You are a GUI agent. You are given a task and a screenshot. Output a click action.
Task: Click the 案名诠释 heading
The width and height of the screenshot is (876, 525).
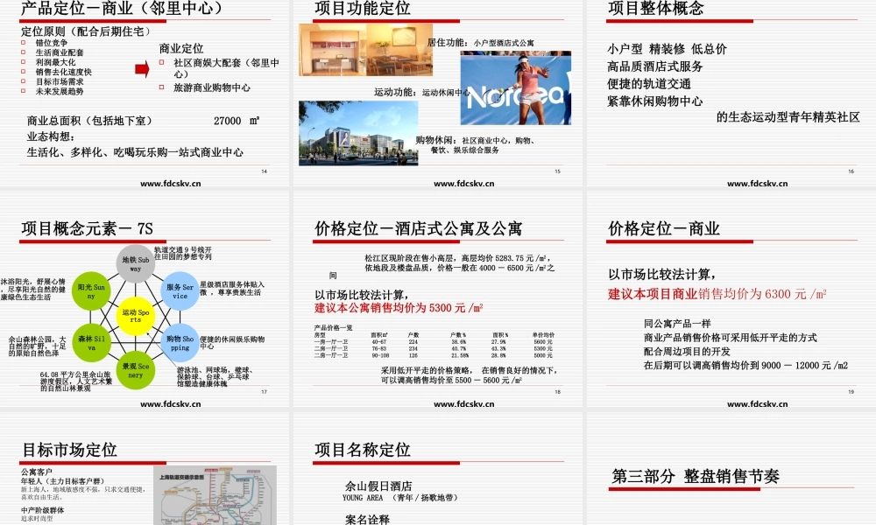point(367,520)
